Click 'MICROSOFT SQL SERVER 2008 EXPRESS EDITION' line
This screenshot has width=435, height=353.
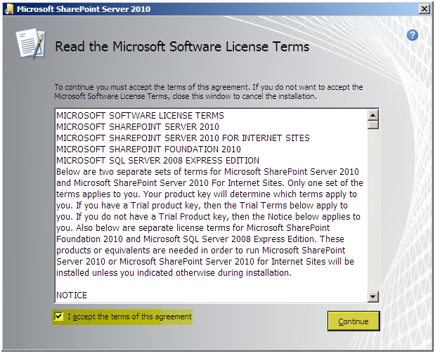(157, 160)
